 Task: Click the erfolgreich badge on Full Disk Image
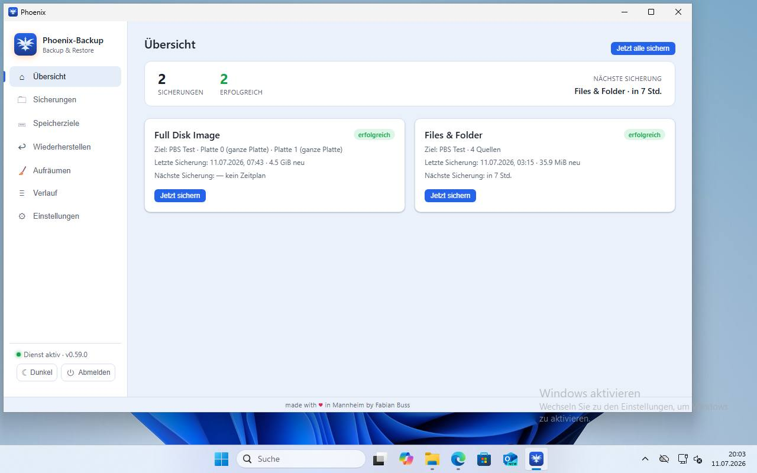(x=374, y=135)
